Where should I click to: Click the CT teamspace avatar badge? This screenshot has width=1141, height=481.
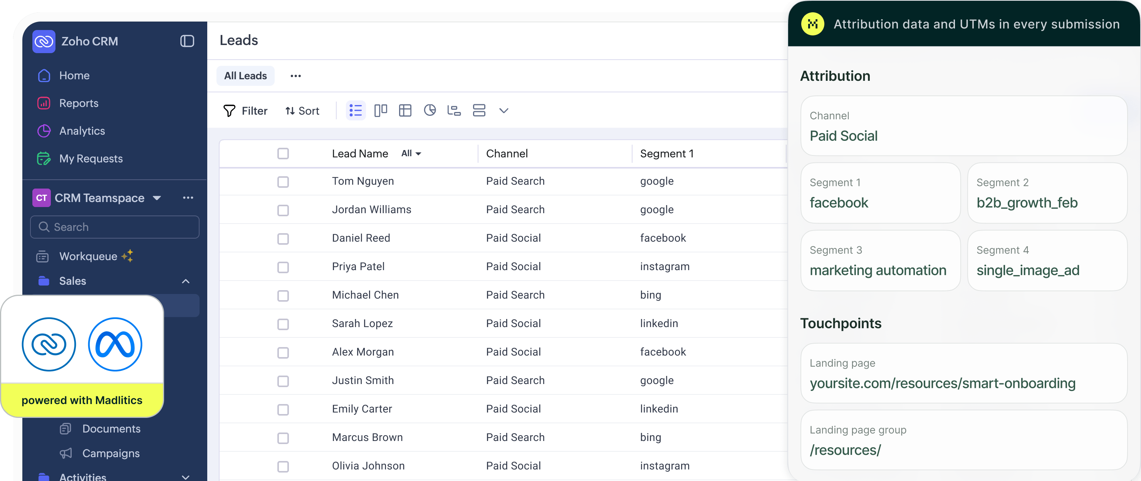pyautogui.click(x=42, y=198)
